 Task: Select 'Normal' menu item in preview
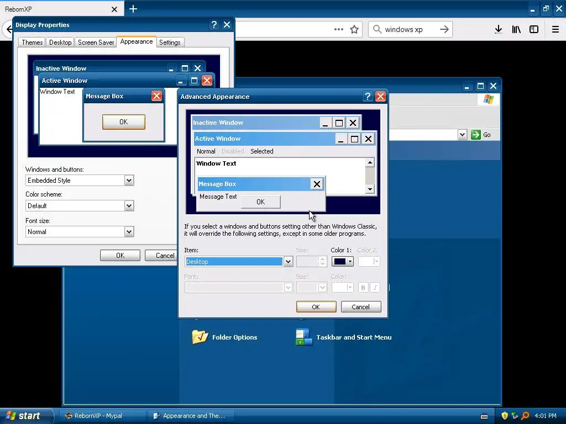(206, 151)
